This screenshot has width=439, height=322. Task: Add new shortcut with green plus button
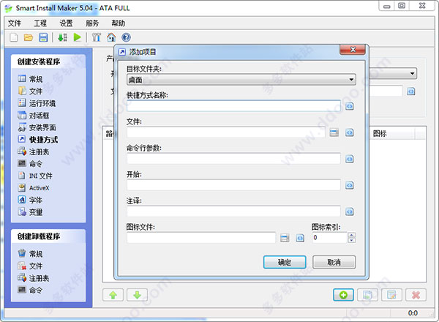344,295
